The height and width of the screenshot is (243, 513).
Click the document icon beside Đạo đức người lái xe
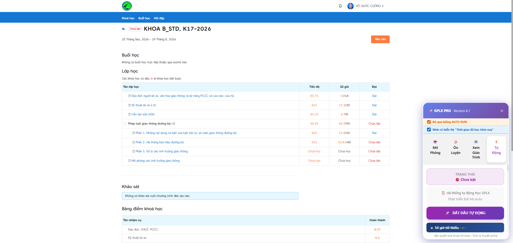[129, 96]
